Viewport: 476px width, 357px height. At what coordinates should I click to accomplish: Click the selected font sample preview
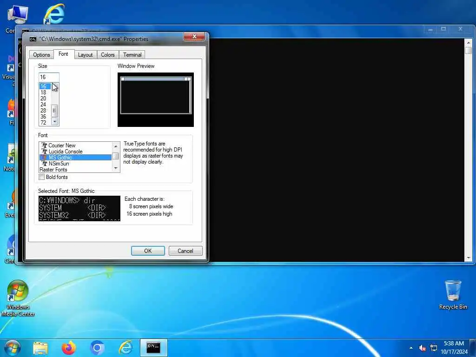(x=79, y=208)
